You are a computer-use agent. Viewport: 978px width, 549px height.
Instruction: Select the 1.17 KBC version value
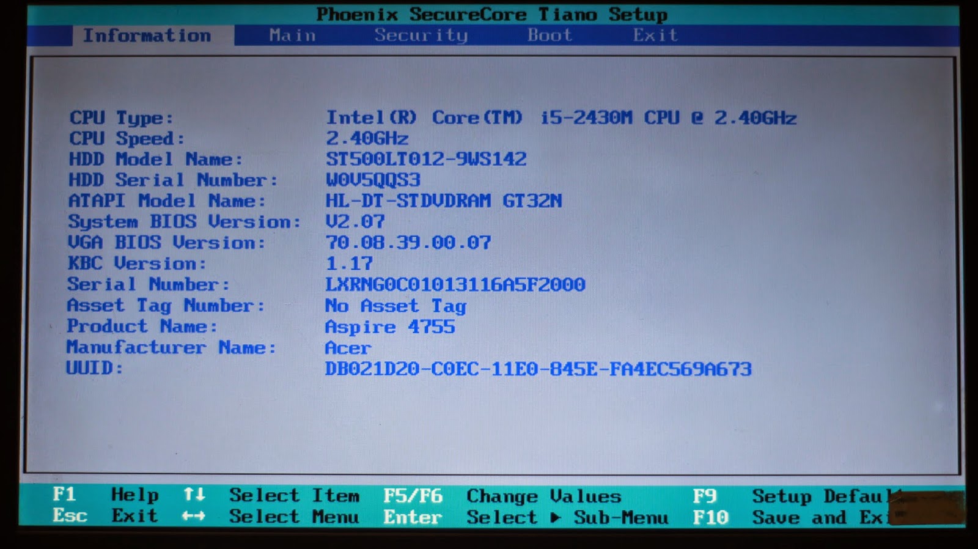click(x=349, y=263)
